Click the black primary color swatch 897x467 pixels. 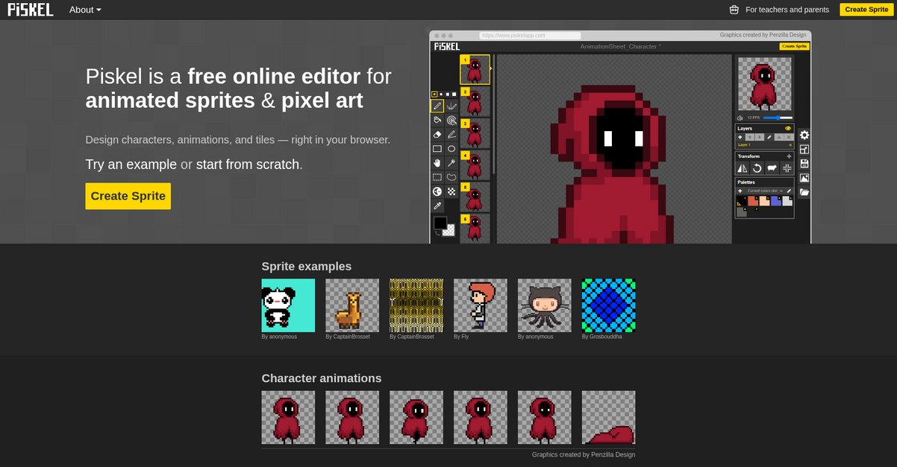440,223
